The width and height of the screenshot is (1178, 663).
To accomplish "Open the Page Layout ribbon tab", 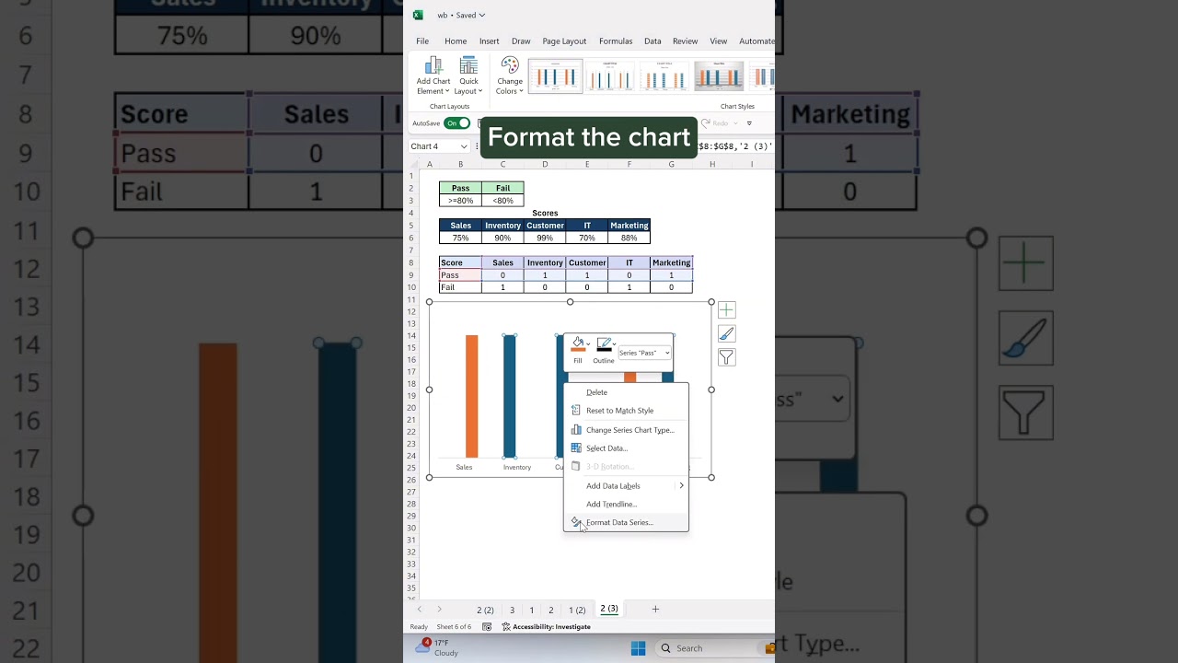I will coord(564,41).
